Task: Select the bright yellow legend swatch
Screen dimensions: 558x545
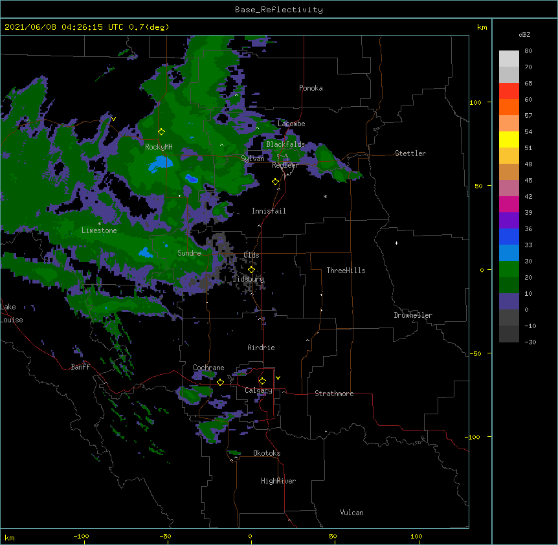Action: [509, 139]
